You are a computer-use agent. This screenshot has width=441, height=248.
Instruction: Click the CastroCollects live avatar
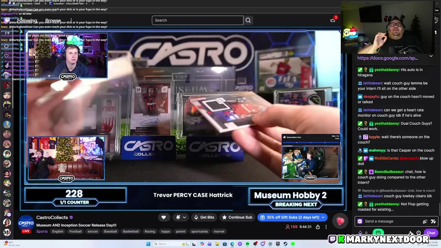pyautogui.click(x=26, y=224)
